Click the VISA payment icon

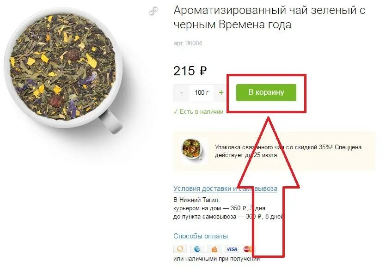tap(232, 249)
